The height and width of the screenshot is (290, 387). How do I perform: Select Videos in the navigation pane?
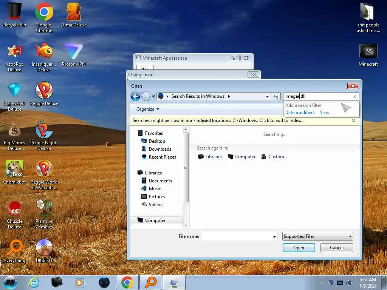tap(152, 204)
